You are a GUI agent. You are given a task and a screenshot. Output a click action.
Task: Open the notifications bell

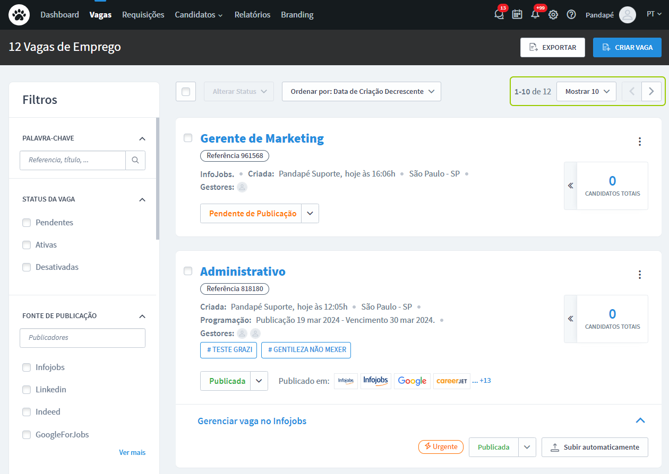coord(535,15)
